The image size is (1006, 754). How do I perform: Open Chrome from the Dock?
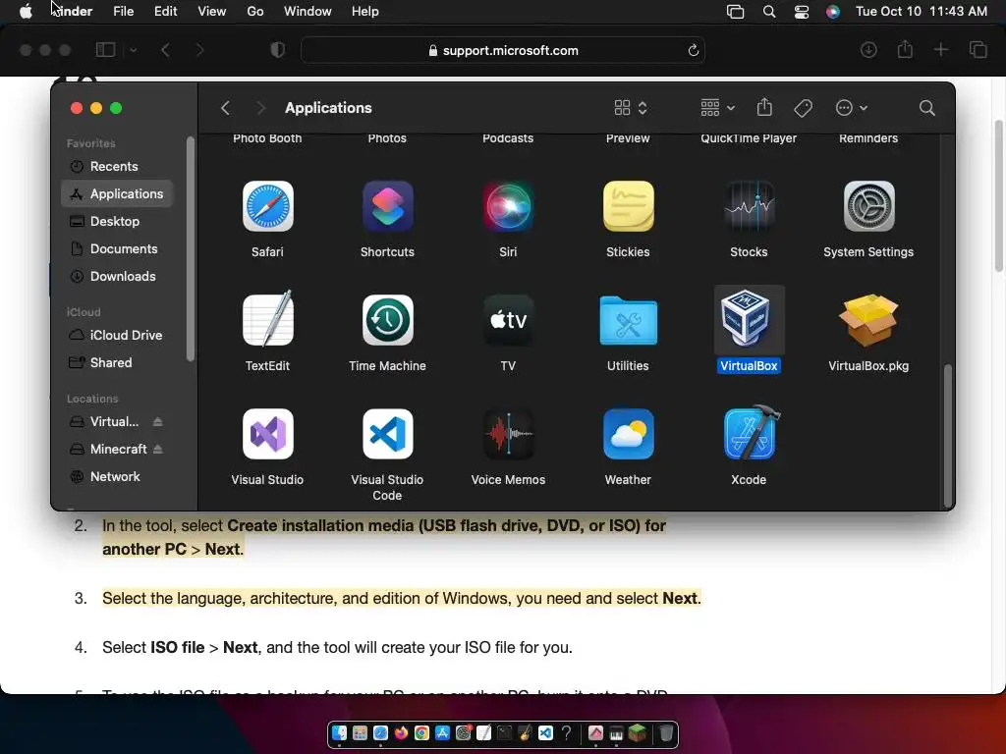point(421,732)
